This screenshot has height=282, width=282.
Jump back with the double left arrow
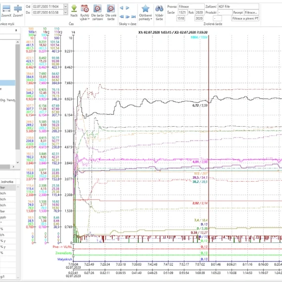pyautogui.click(x=122, y=17)
